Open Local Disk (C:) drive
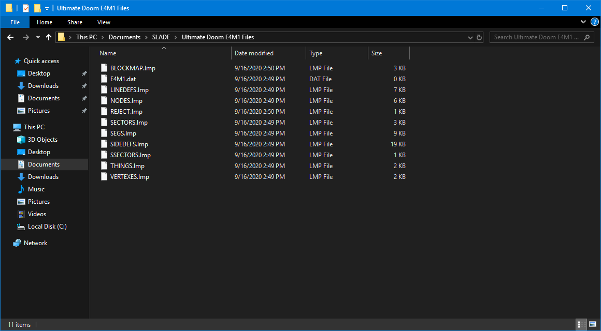 pyautogui.click(x=47, y=227)
